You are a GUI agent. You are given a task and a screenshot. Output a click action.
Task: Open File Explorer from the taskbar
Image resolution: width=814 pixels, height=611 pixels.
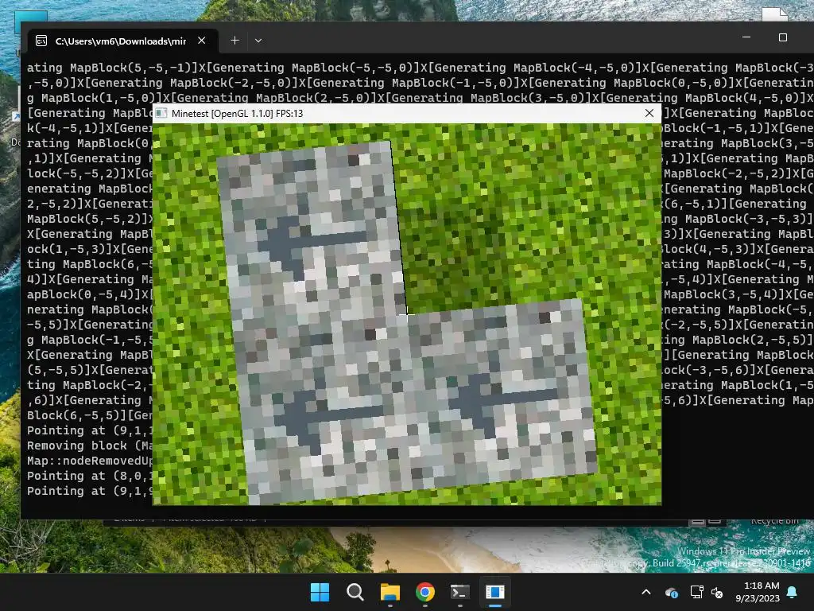coord(390,592)
